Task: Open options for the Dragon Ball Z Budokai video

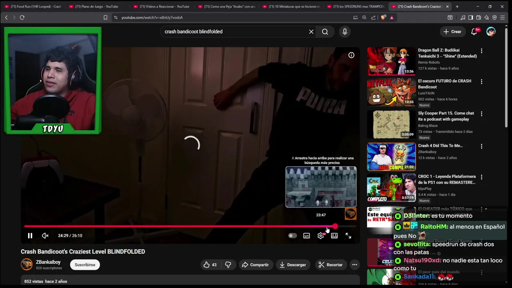Action: pos(482,51)
